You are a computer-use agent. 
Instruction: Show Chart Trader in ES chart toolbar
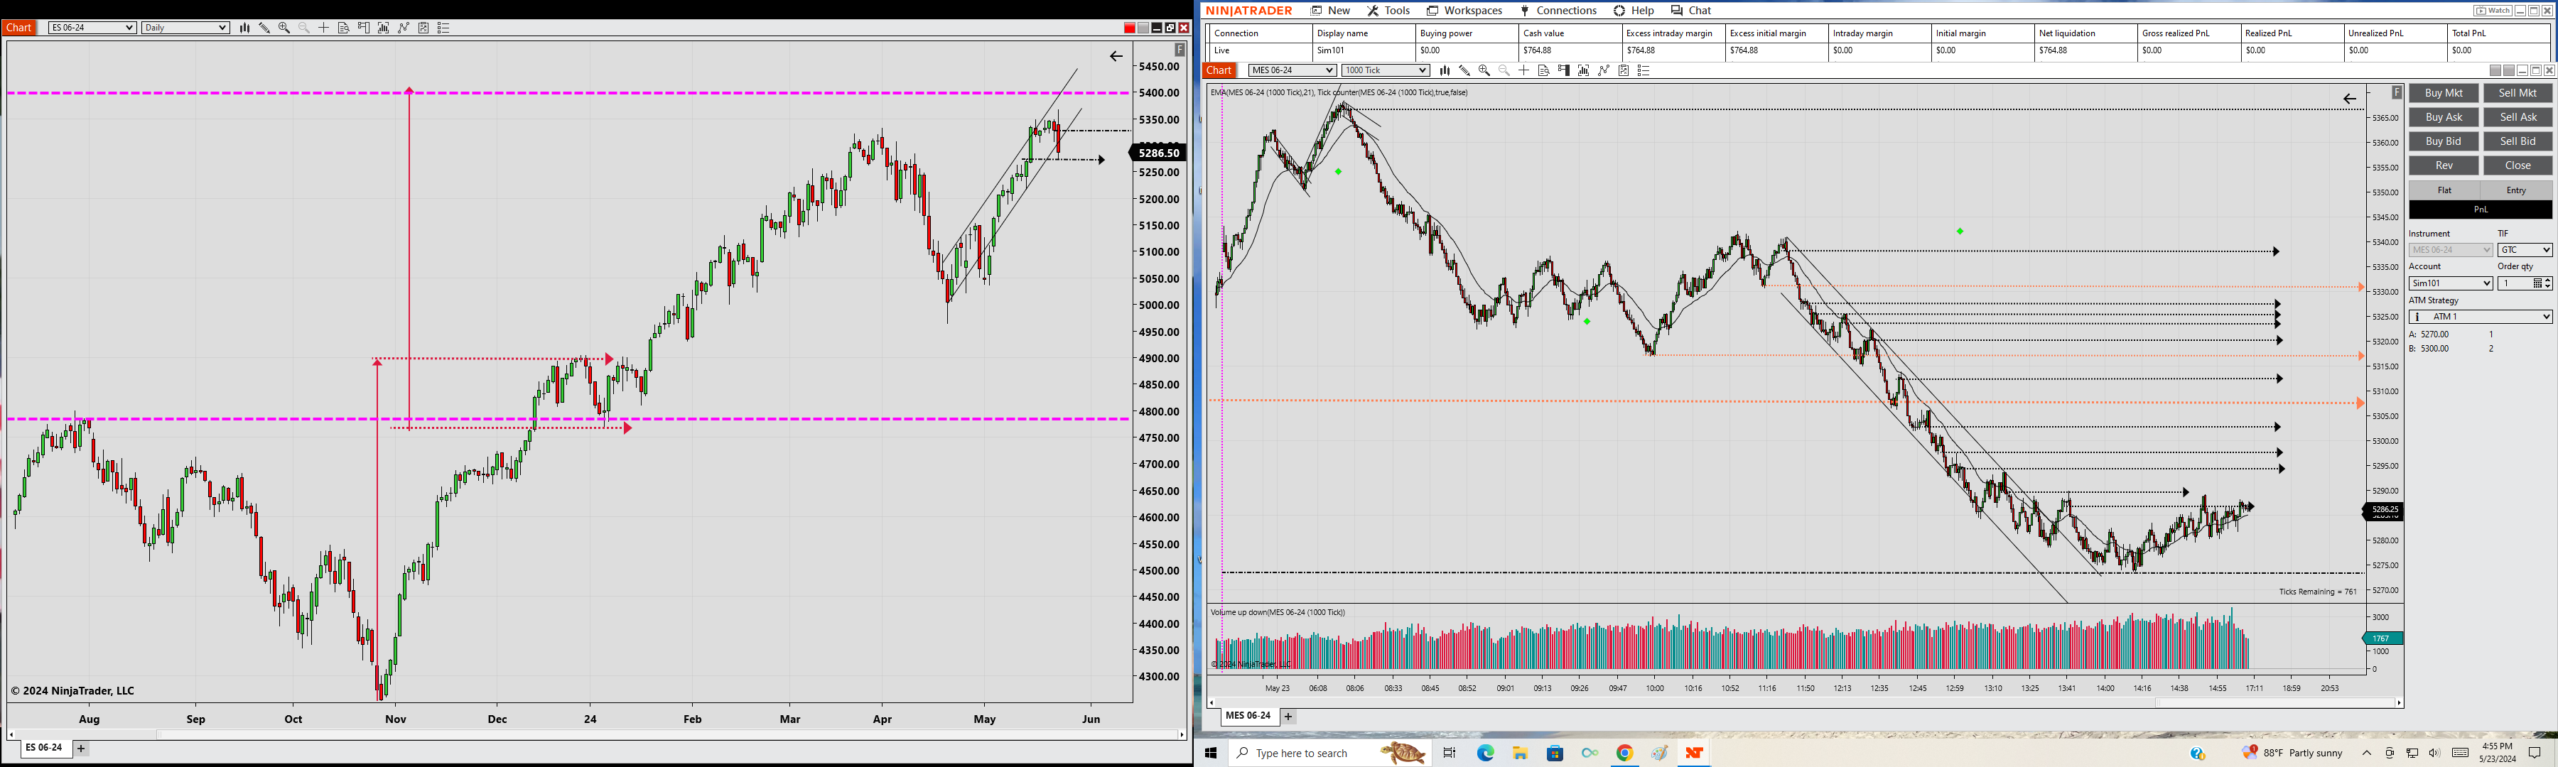coord(363,28)
